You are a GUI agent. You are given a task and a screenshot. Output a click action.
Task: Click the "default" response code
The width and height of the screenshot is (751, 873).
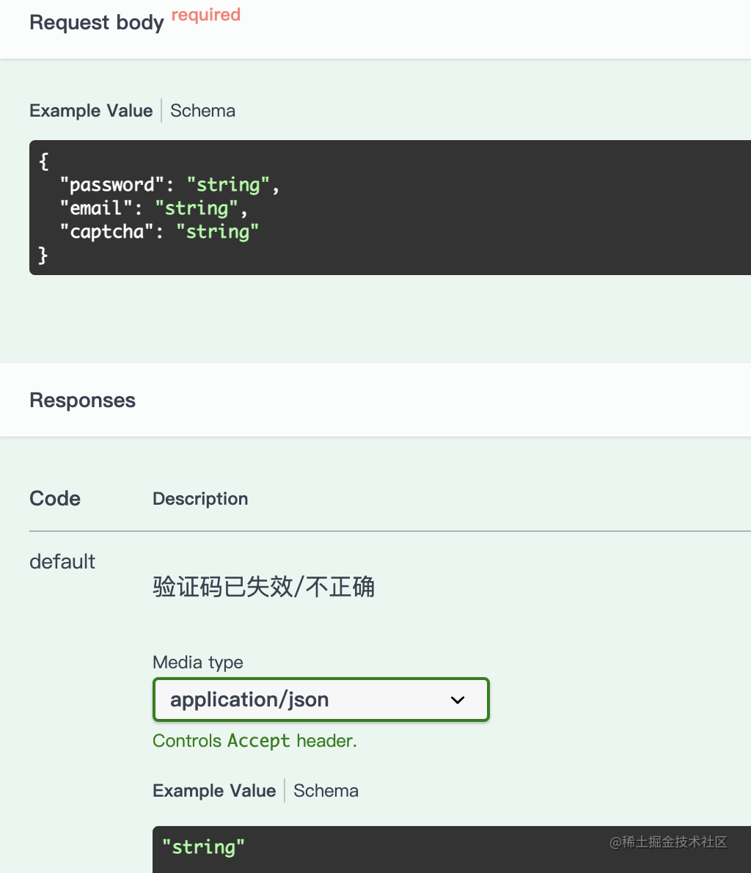coord(62,562)
